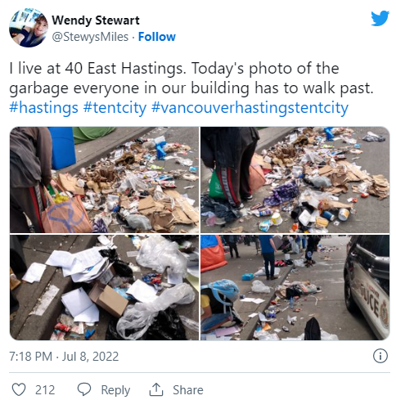This screenshot has height=400, width=396.
Task: Open the #vancouverhastingstentcity hashtag
Action: pos(250,108)
